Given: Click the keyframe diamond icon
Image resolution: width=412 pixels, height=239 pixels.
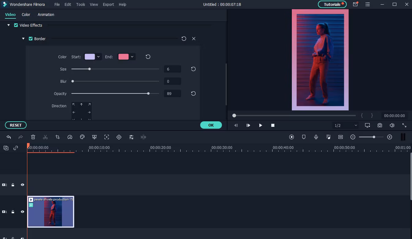Looking at the screenshot, I should click(119, 137).
